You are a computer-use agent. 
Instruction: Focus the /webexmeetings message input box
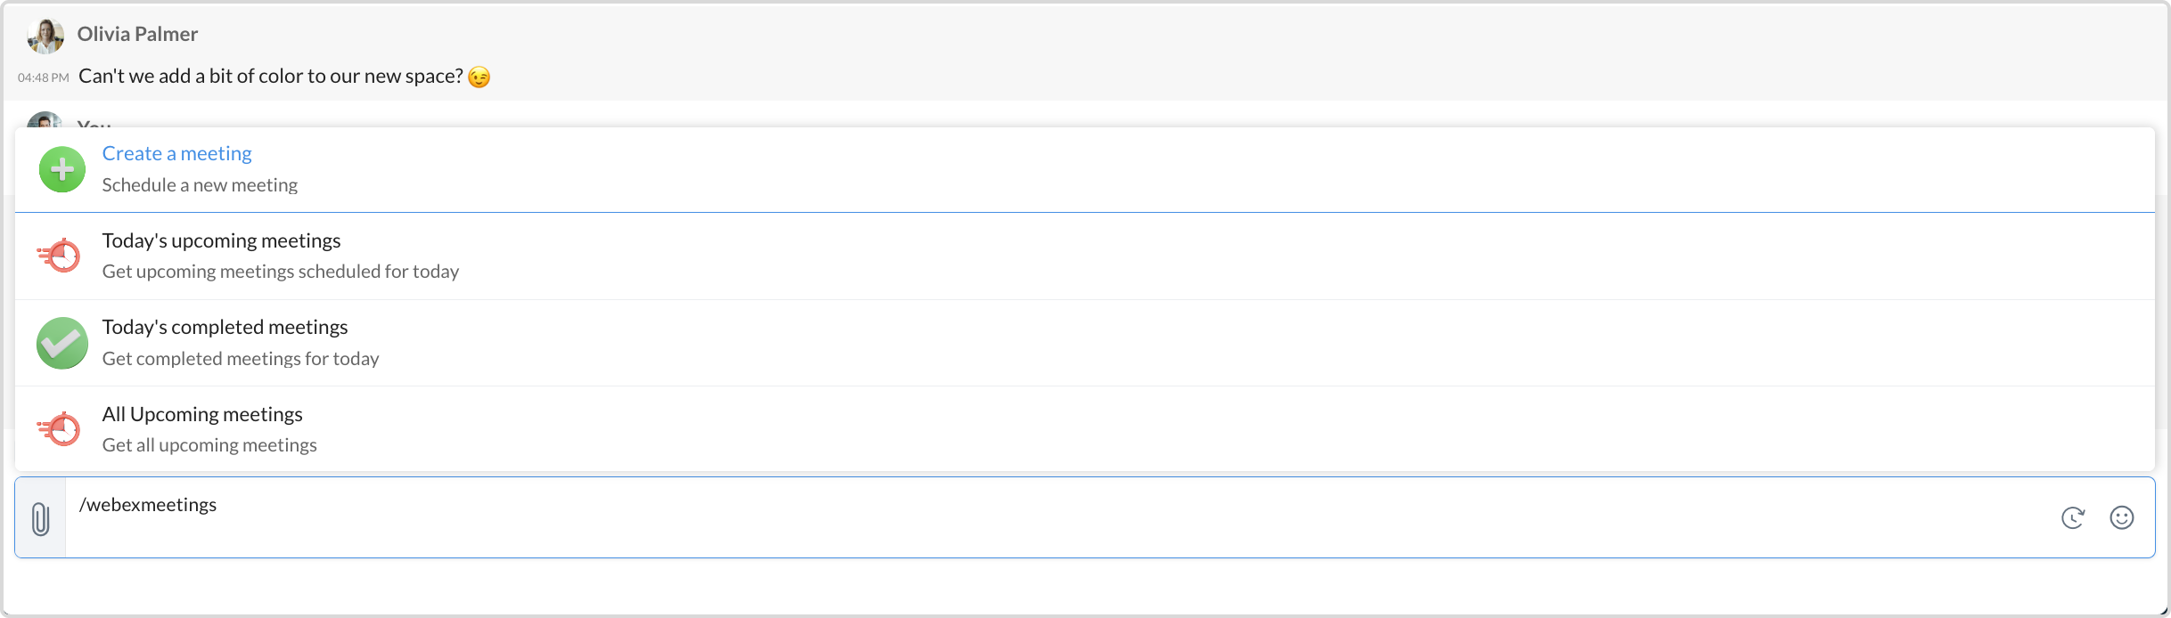coord(1052,517)
